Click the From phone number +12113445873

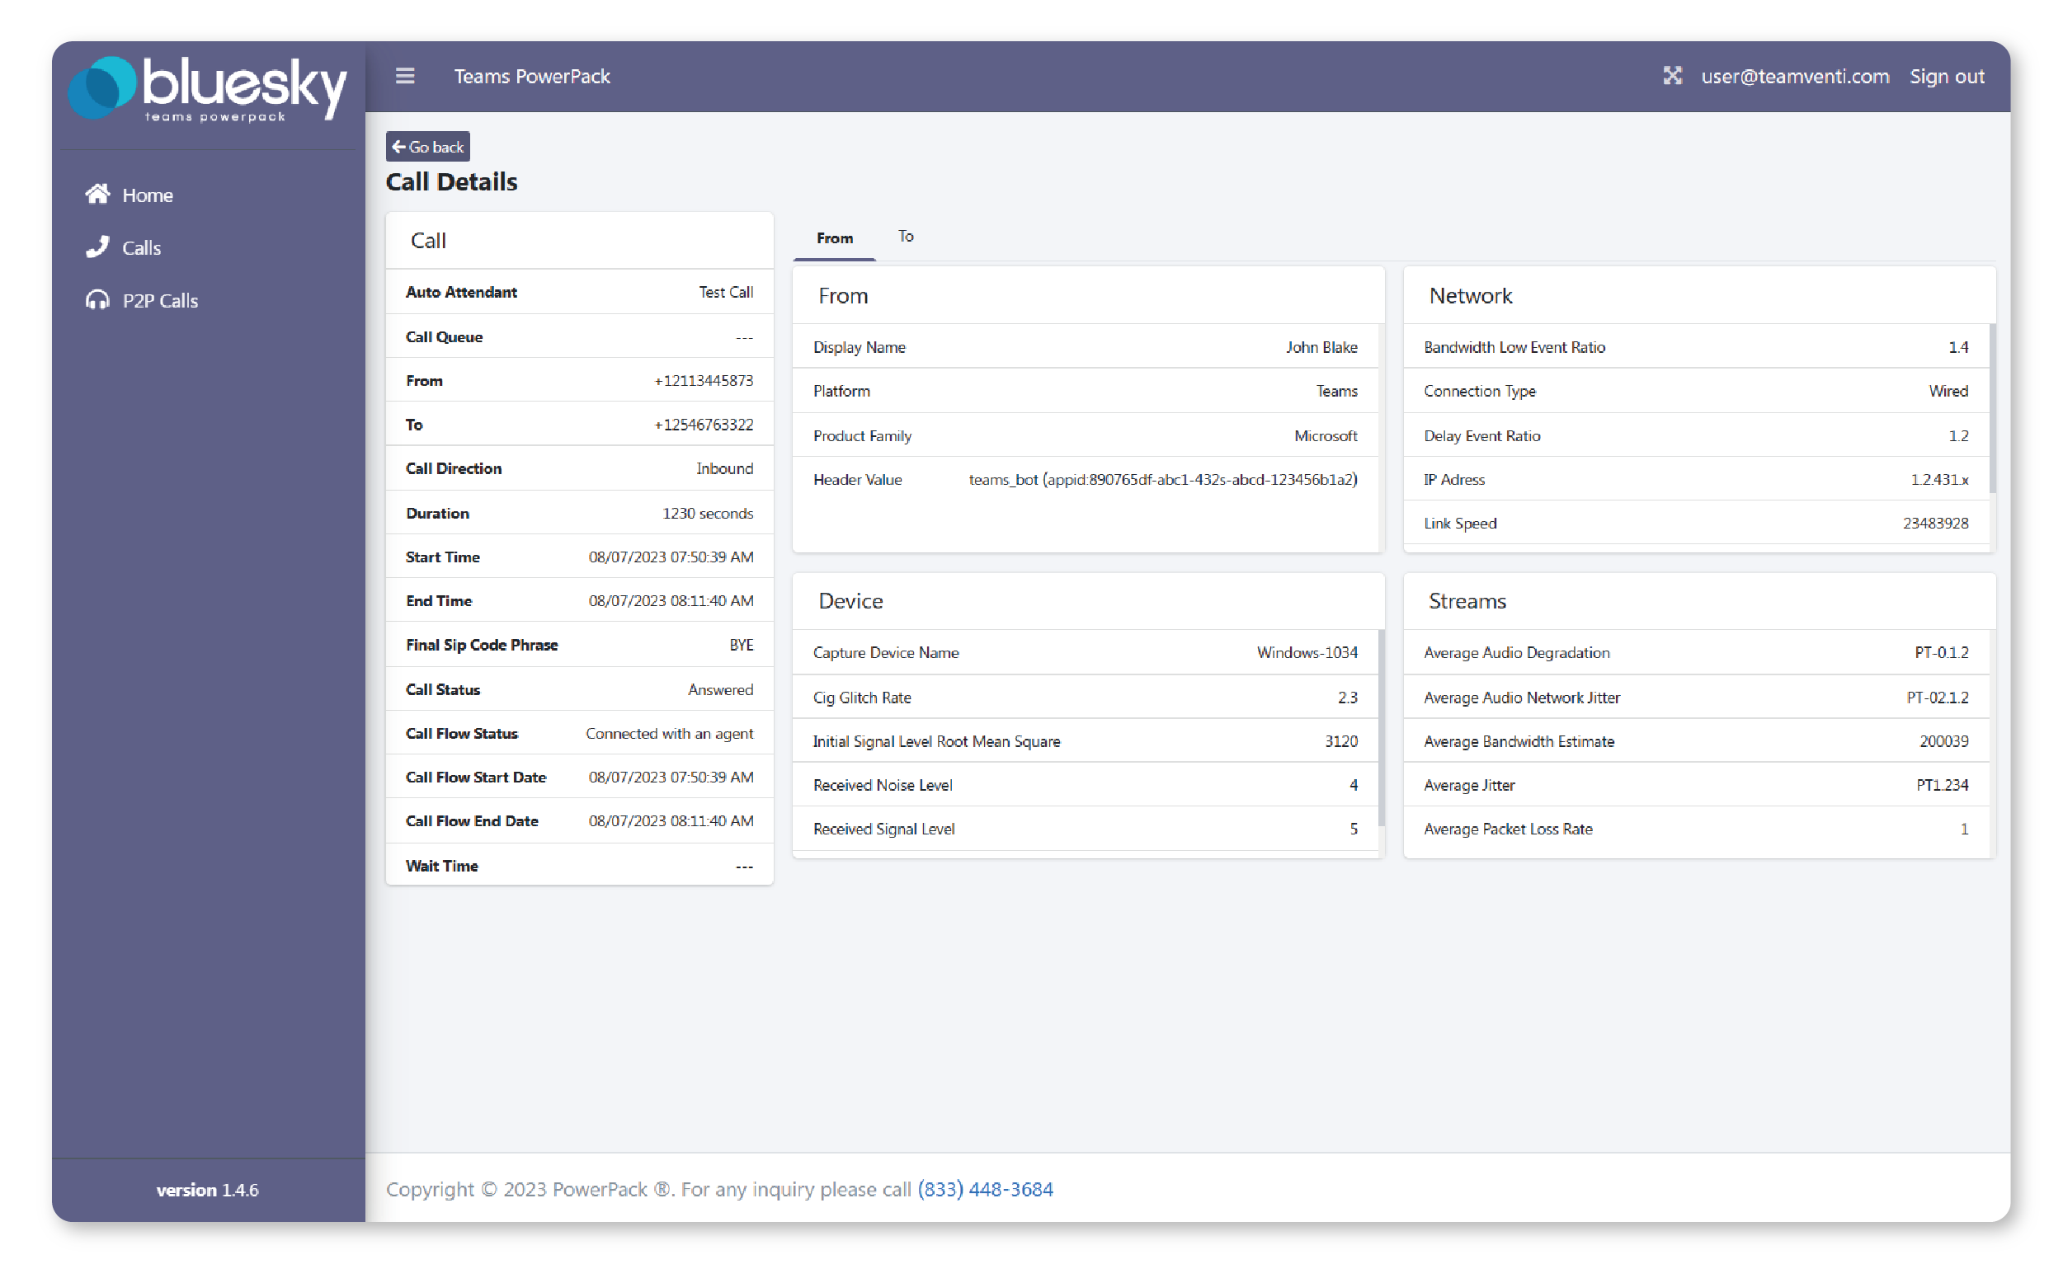(704, 381)
